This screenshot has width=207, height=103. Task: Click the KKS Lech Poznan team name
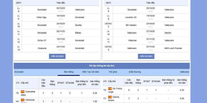click(x=173, y=48)
